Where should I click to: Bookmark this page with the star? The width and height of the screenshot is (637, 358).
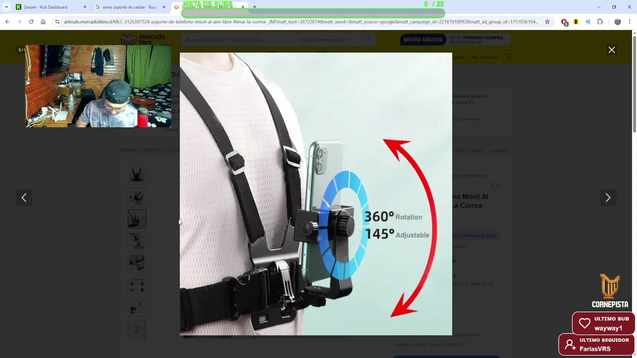[x=547, y=22]
